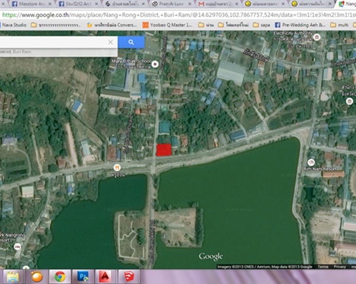Clear the map search box text
The height and width of the screenshot is (284, 356).
coord(110,42)
